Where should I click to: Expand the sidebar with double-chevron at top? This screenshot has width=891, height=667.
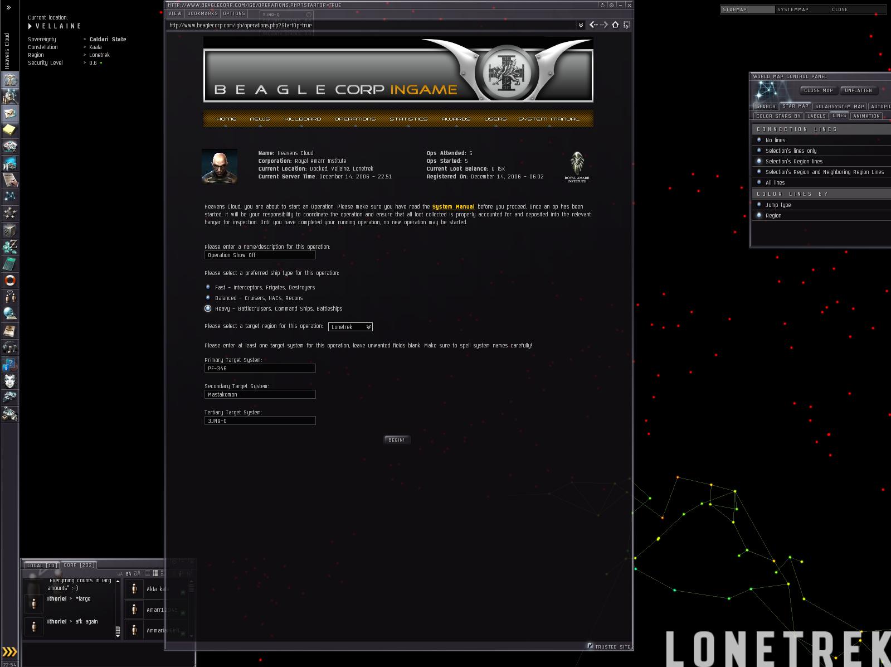click(8, 7)
